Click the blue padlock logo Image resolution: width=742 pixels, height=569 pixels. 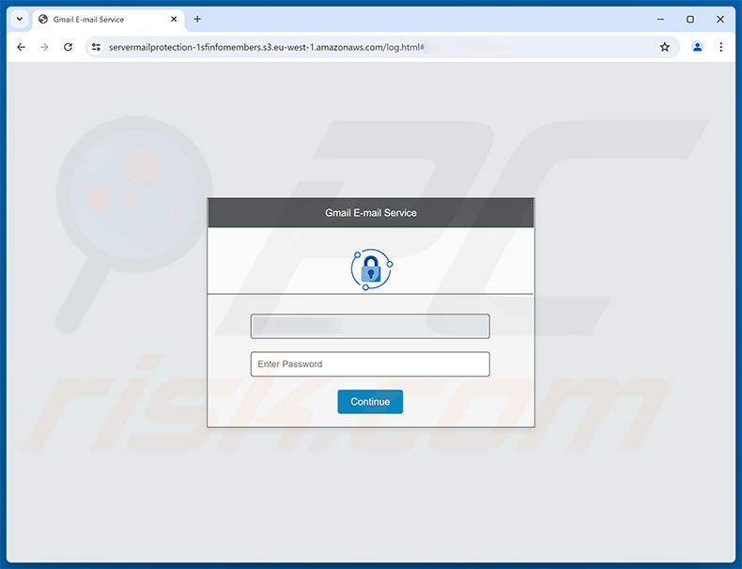click(x=371, y=269)
